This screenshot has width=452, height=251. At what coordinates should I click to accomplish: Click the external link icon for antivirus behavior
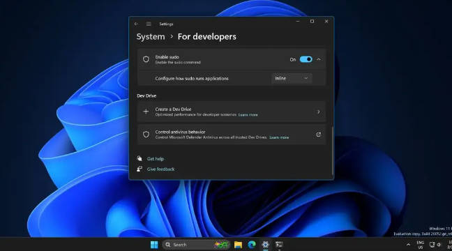(319, 135)
